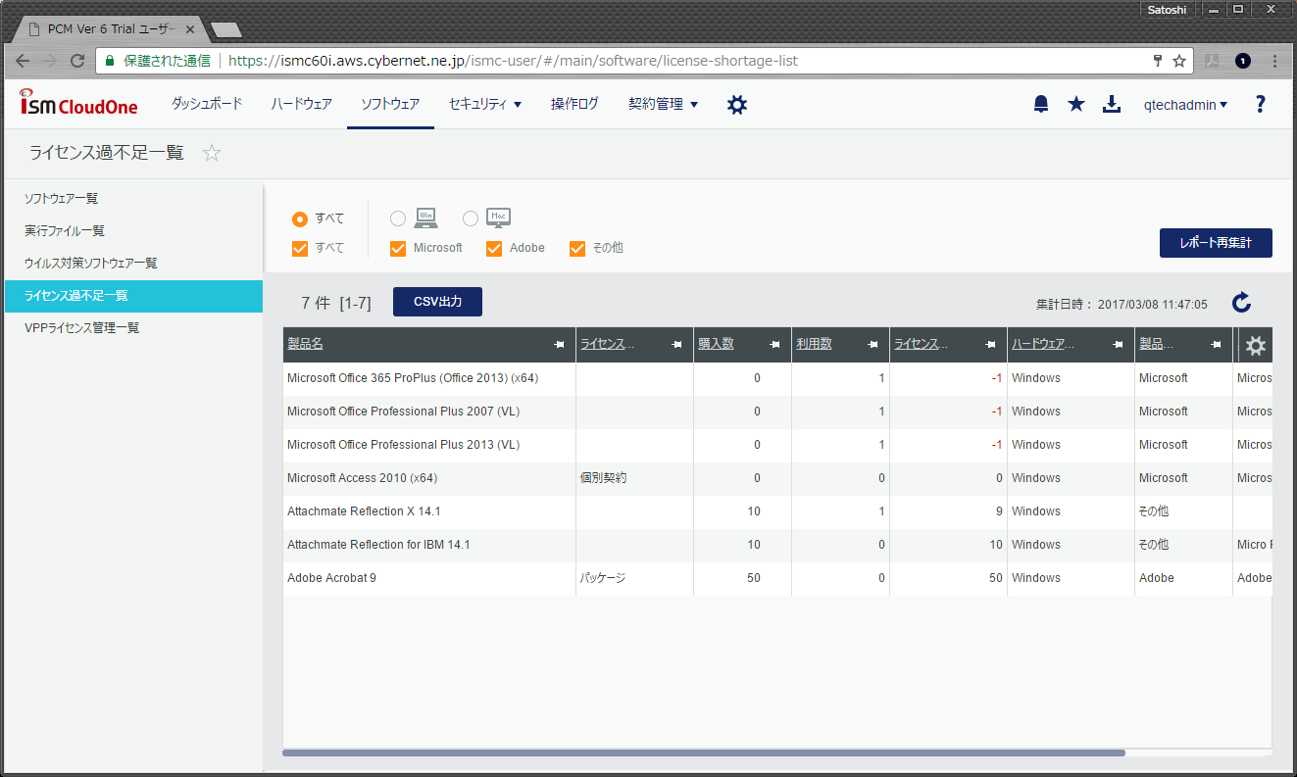Viewport: 1297px width, 777px height.
Task: Click the Satoshi Chrome profile button
Action: tap(1167, 10)
